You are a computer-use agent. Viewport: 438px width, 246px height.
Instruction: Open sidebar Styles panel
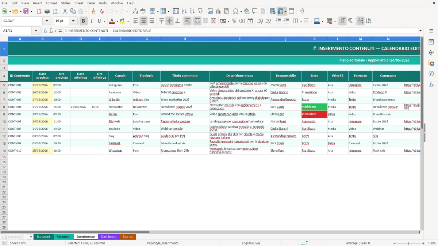431,52
